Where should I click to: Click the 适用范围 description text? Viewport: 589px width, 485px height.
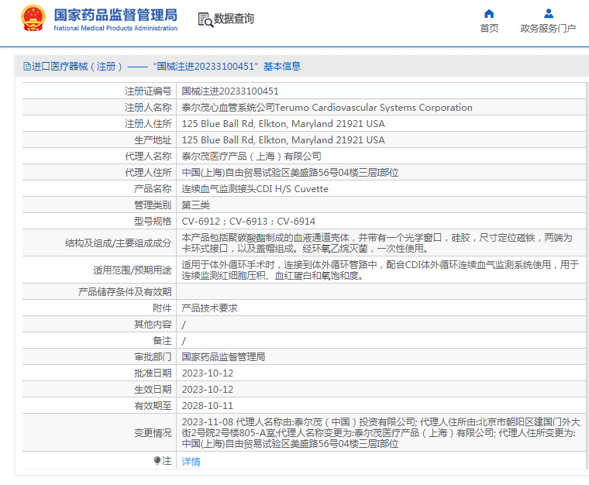tap(381, 270)
